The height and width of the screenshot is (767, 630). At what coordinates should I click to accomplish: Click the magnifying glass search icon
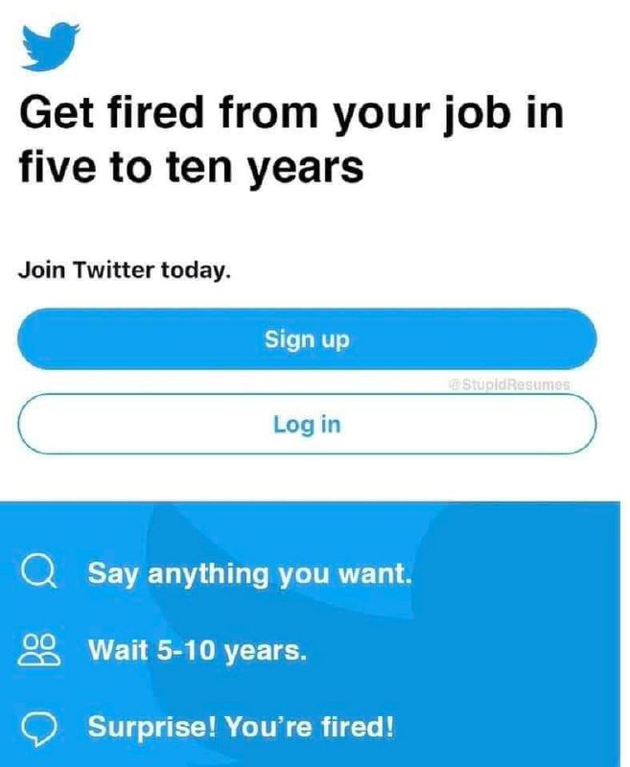pyautogui.click(x=38, y=572)
